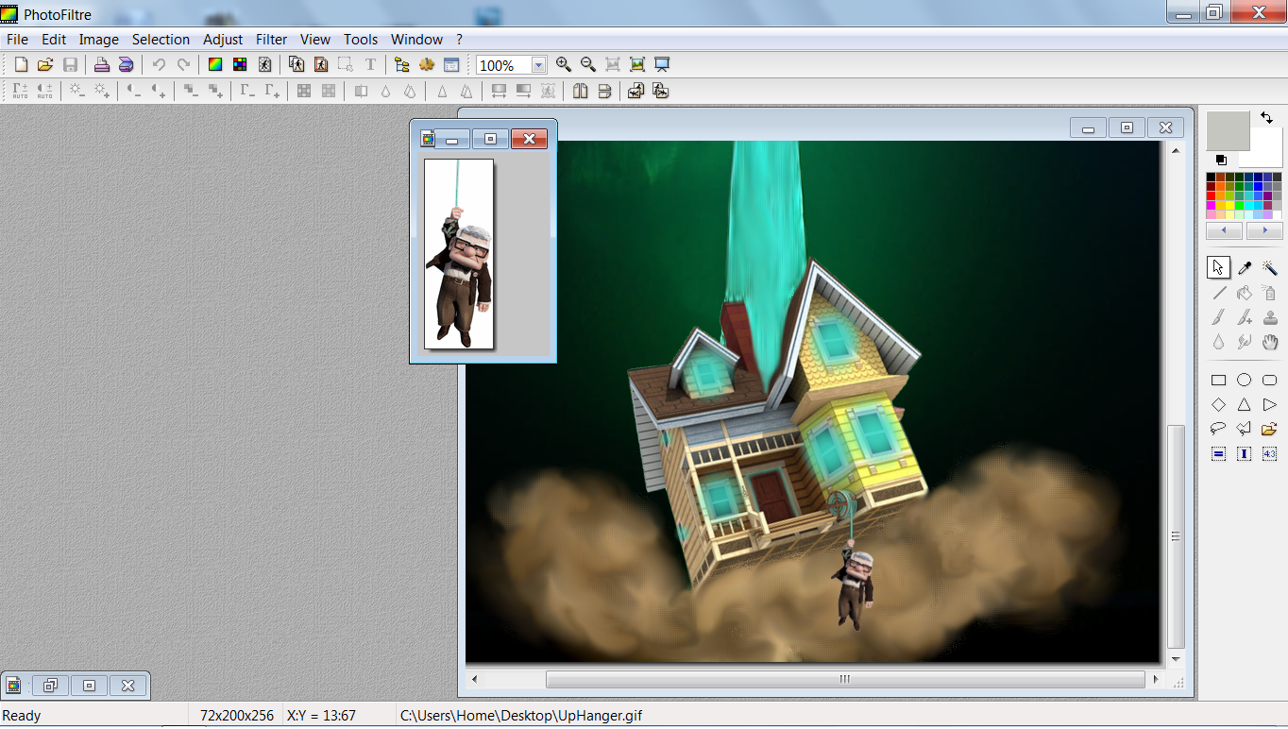Open the Edit menu

[x=54, y=39]
